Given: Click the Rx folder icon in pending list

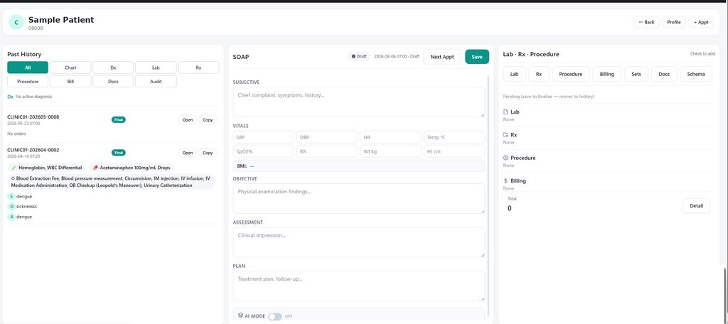Looking at the screenshot, I should click(505, 134).
